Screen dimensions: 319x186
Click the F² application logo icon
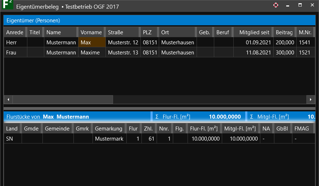click(7, 6)
